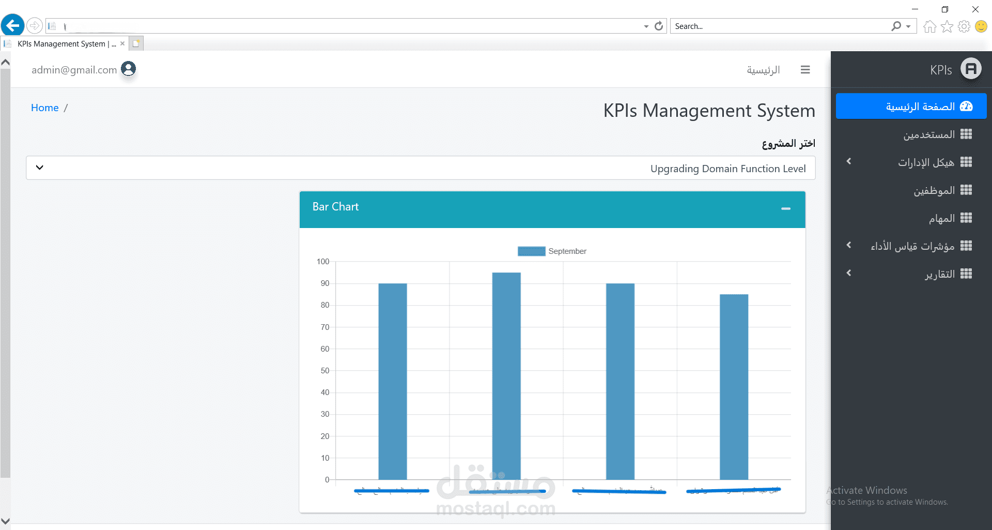This screenshot has height=530, width=992.
Task: Click the project dropdown chevron arrow
Action: 40,168
